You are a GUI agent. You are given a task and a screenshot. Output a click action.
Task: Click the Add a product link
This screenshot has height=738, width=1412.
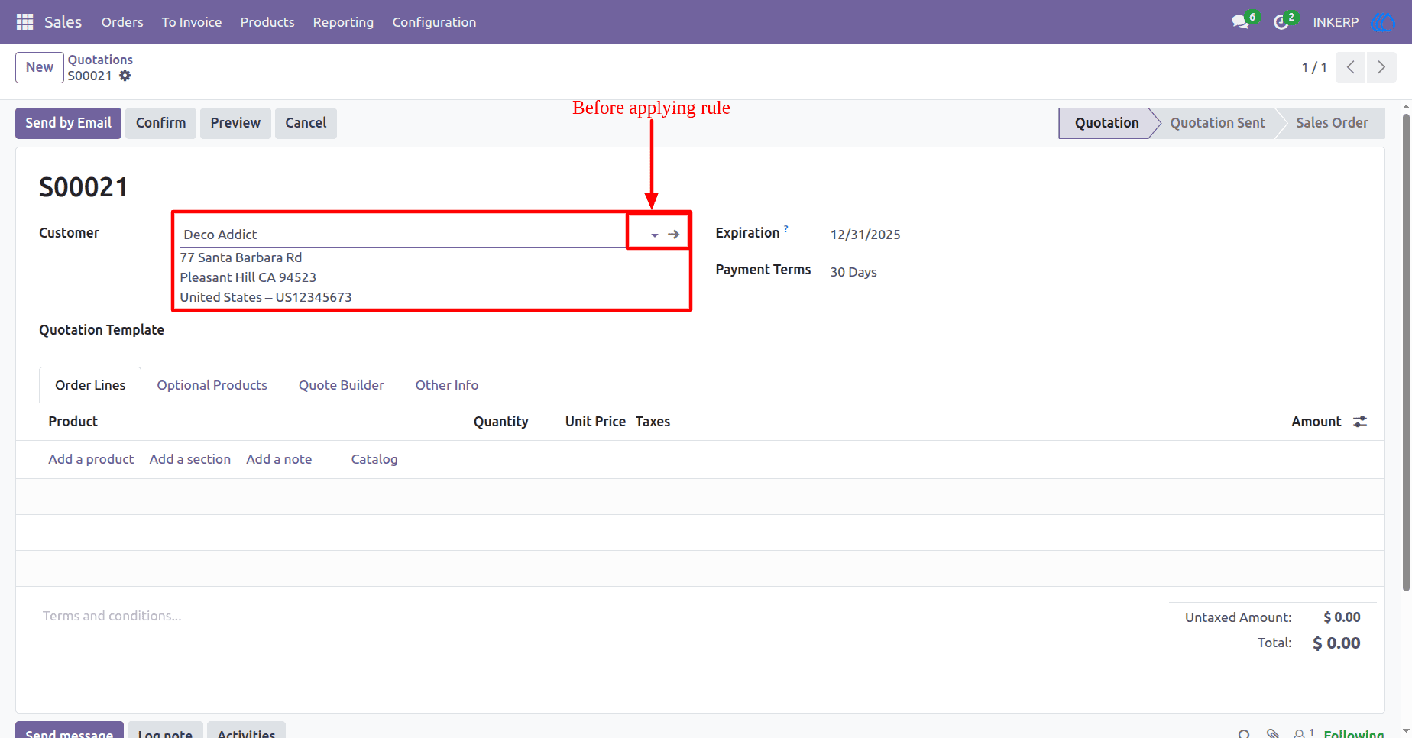(91, 459)
